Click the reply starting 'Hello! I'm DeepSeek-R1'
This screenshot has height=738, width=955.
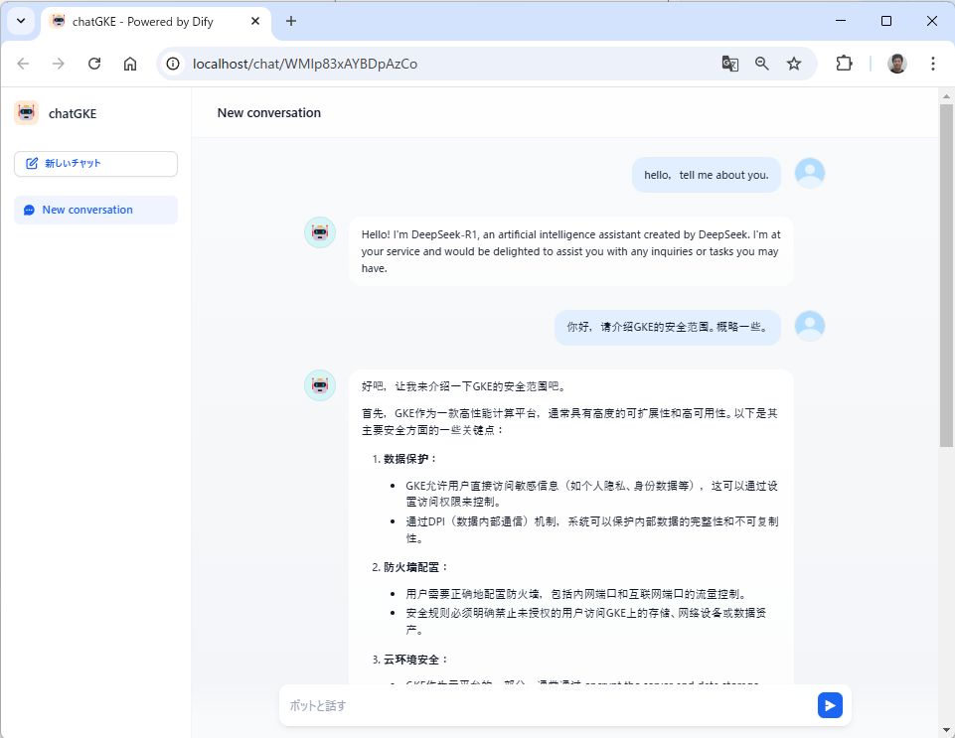pos(570,251)
